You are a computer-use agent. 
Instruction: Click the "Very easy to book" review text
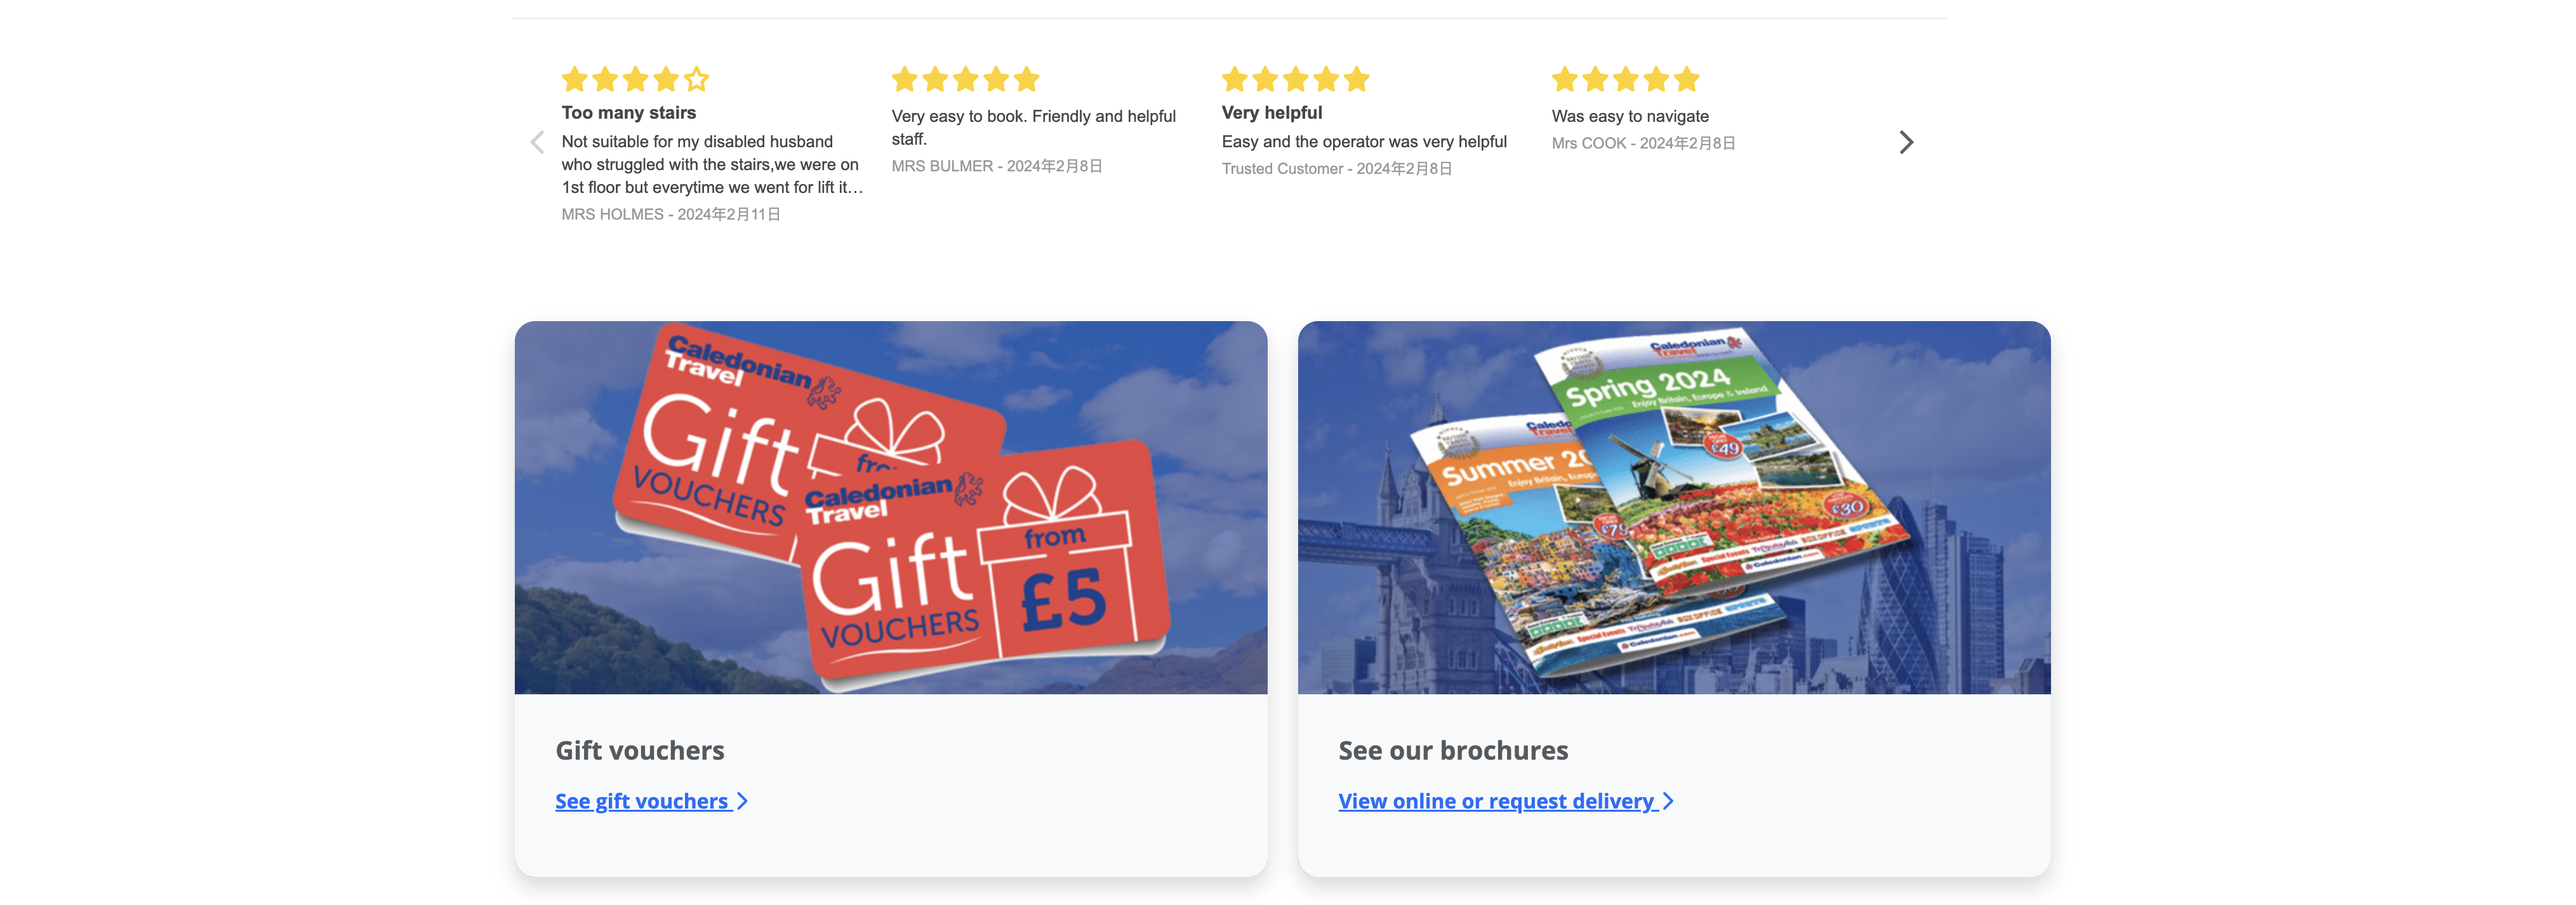tap(1033, 127)
